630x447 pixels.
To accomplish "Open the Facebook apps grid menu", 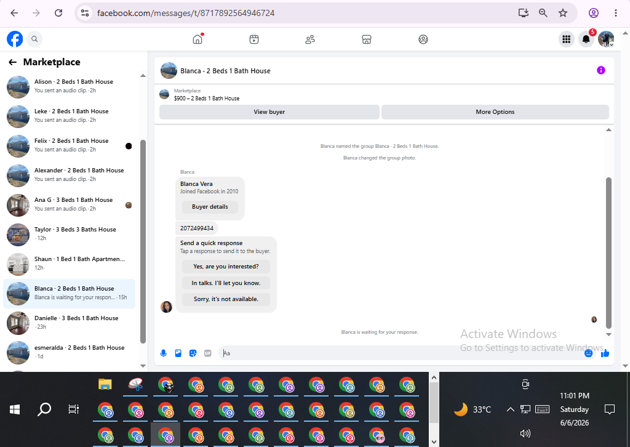I will click(x=567, y=39).
